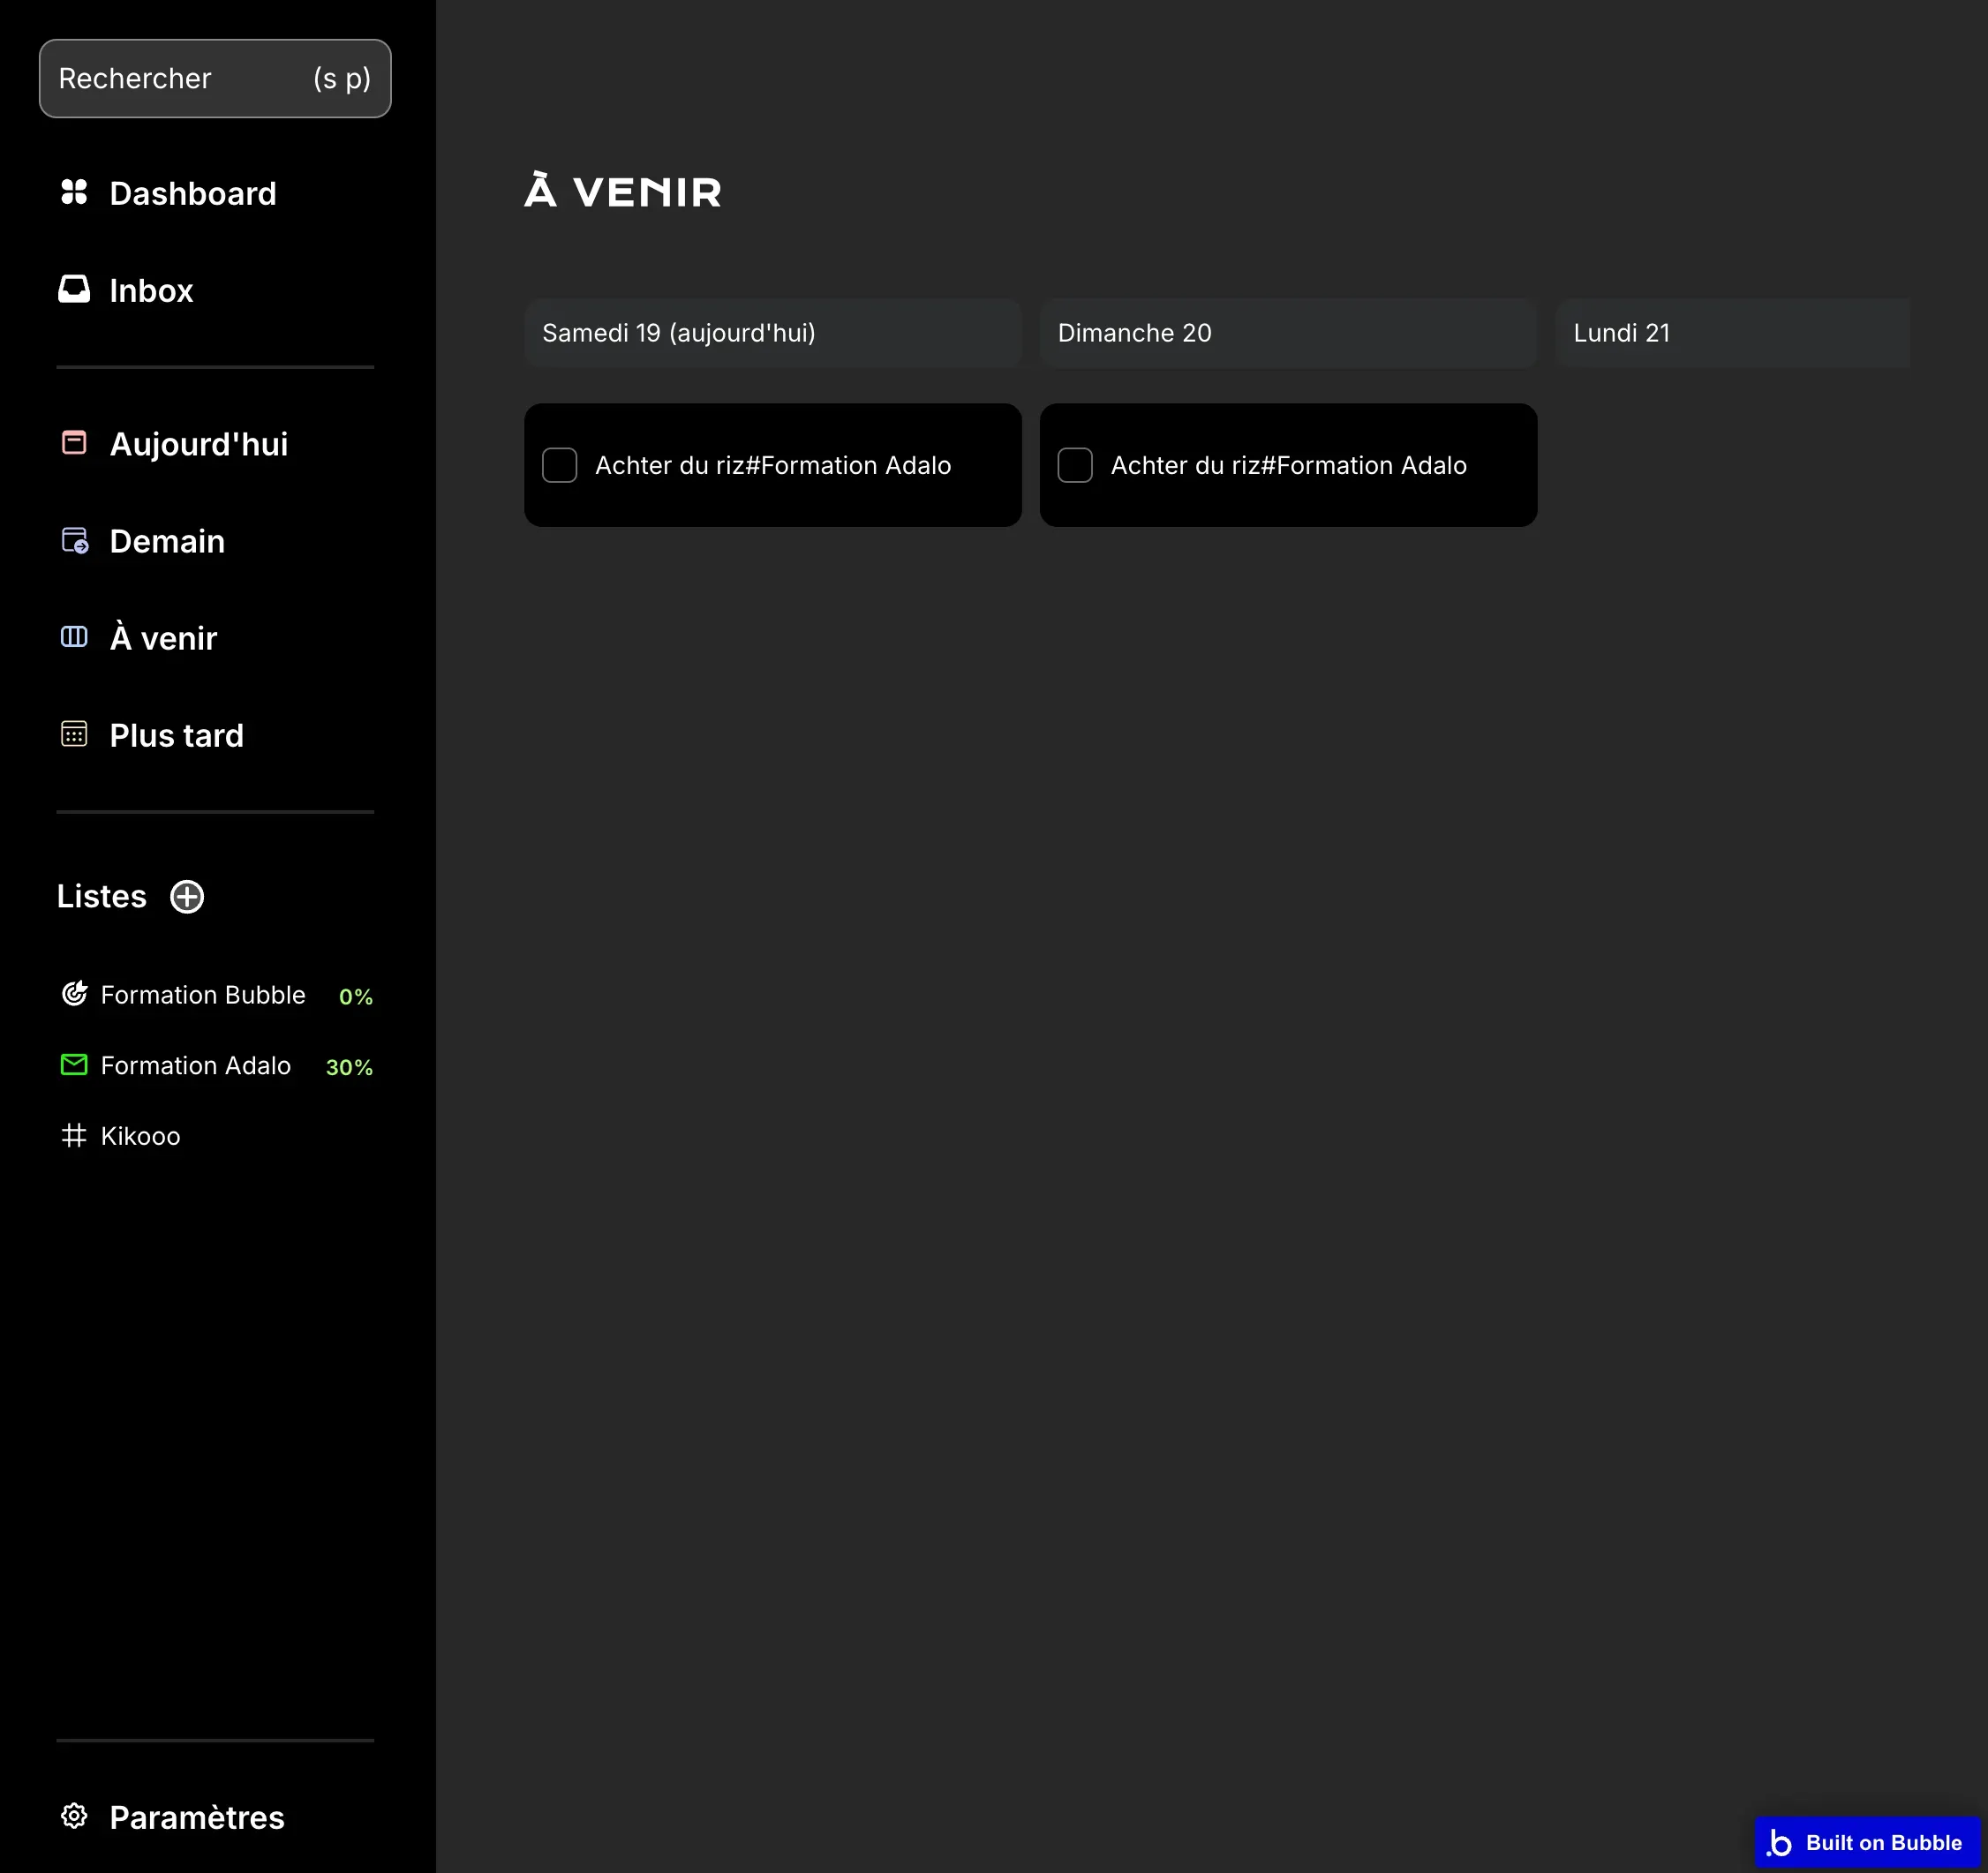
Task: Focus the Rechercher search field
Action: click(x=215, y=79)
